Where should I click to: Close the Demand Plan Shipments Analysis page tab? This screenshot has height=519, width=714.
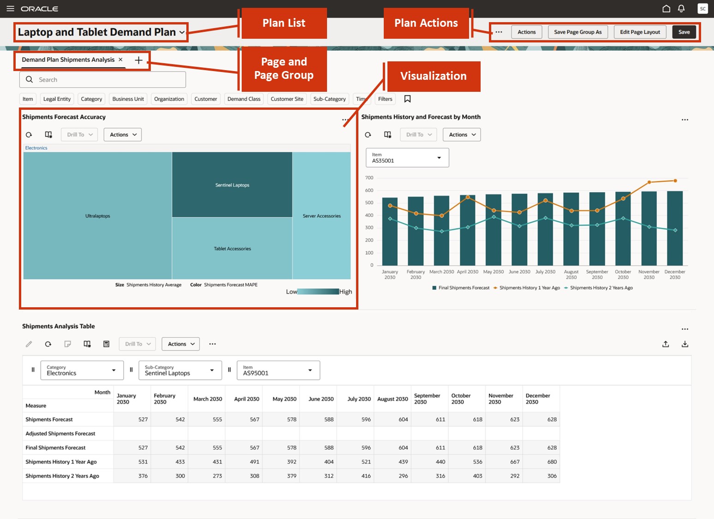(x=120, y=60)
